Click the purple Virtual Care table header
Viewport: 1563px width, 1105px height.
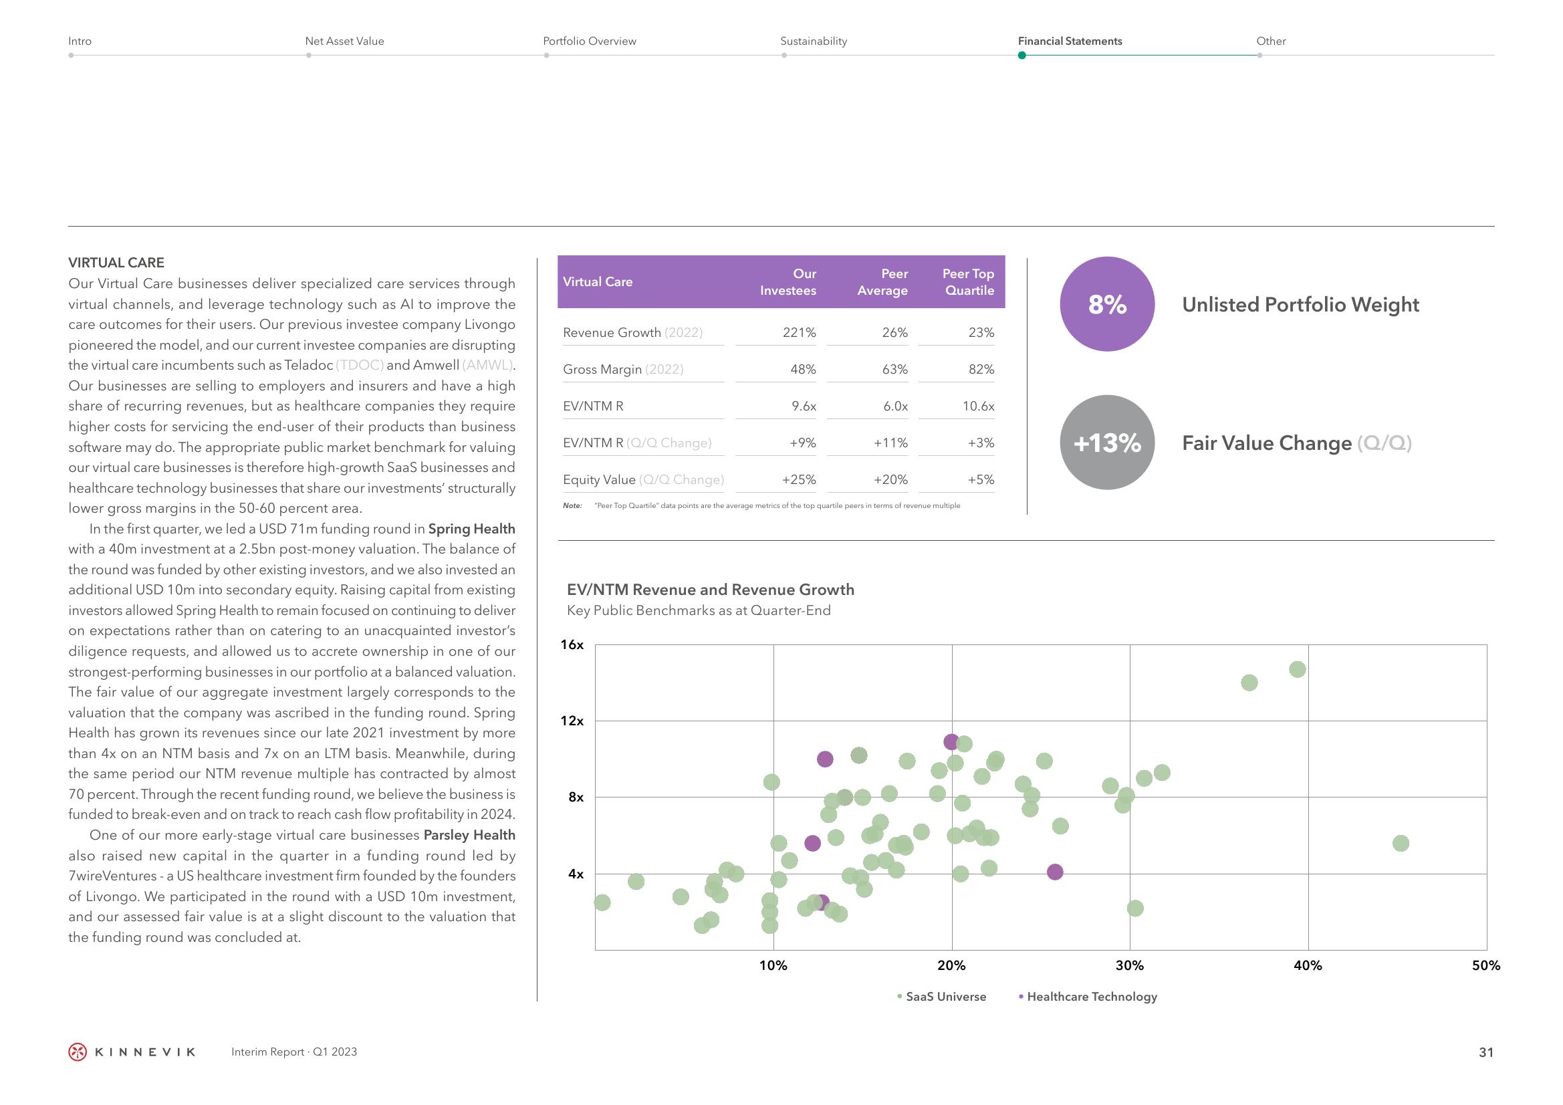click(x=781, y=282)
